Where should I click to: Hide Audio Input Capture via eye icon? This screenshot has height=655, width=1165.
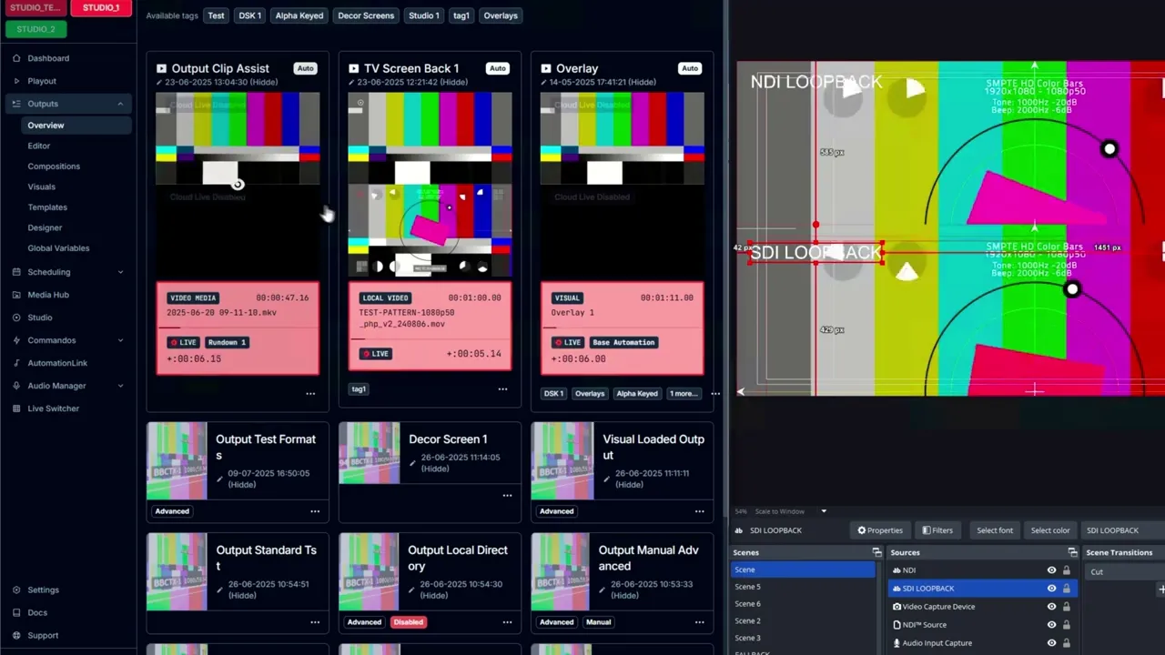(1051, 643)
